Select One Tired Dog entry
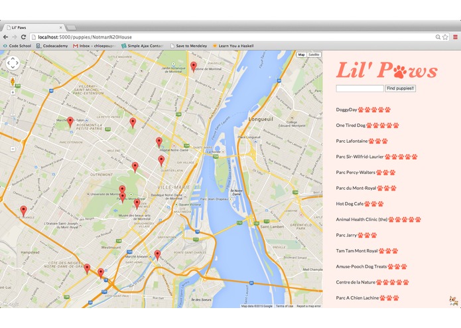 [367, 125]
